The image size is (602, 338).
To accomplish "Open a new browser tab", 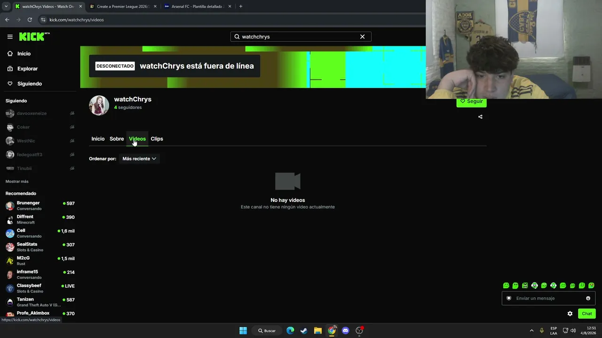I will pos(241,7).
